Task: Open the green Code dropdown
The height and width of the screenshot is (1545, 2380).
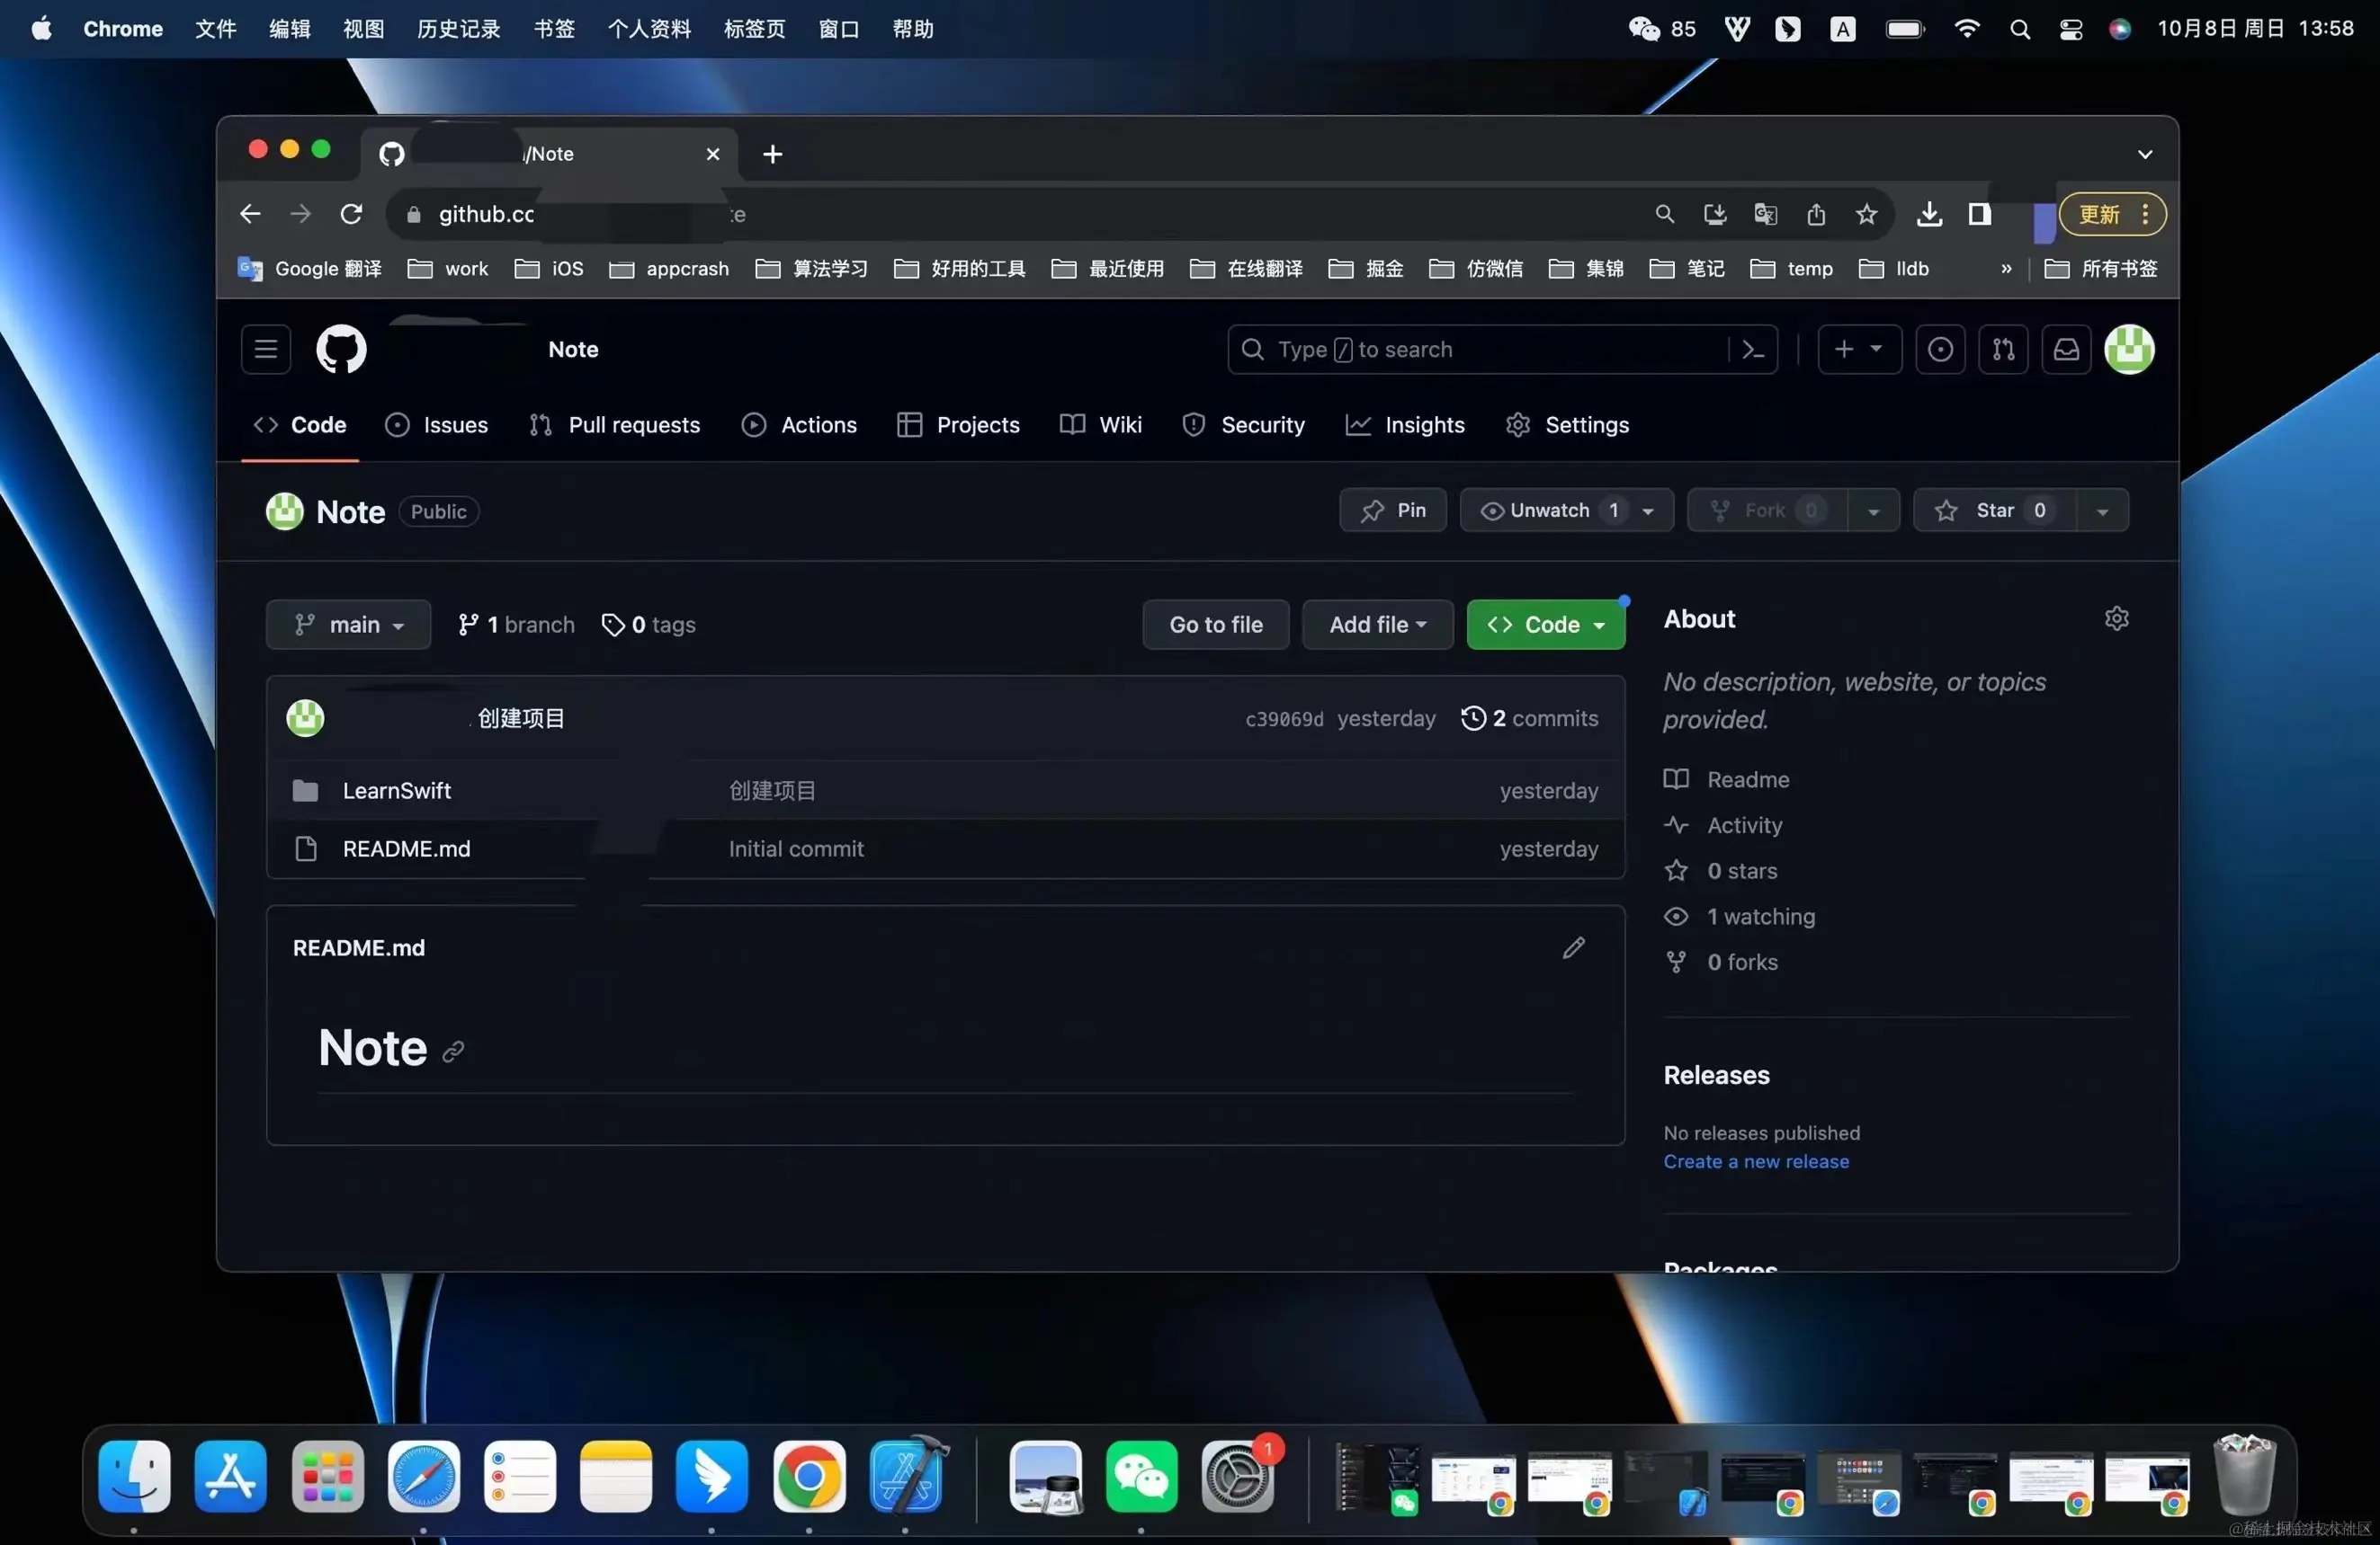Action: (1545, 625)
